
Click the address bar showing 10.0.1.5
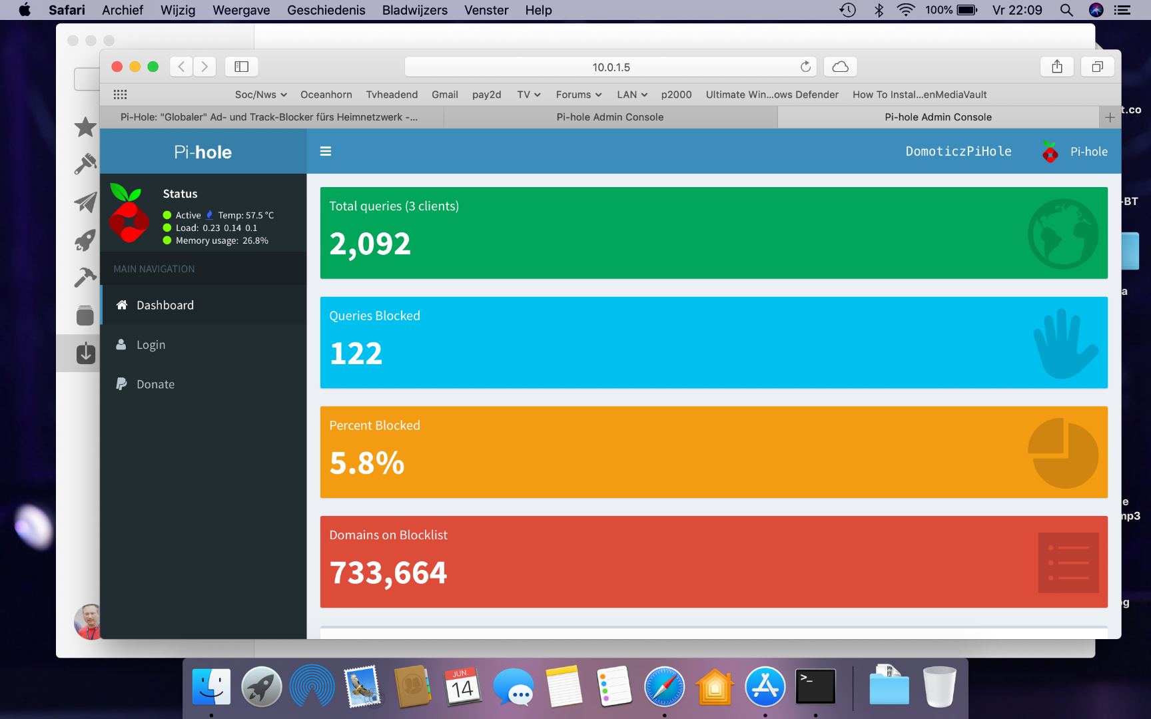pos(611,67)
